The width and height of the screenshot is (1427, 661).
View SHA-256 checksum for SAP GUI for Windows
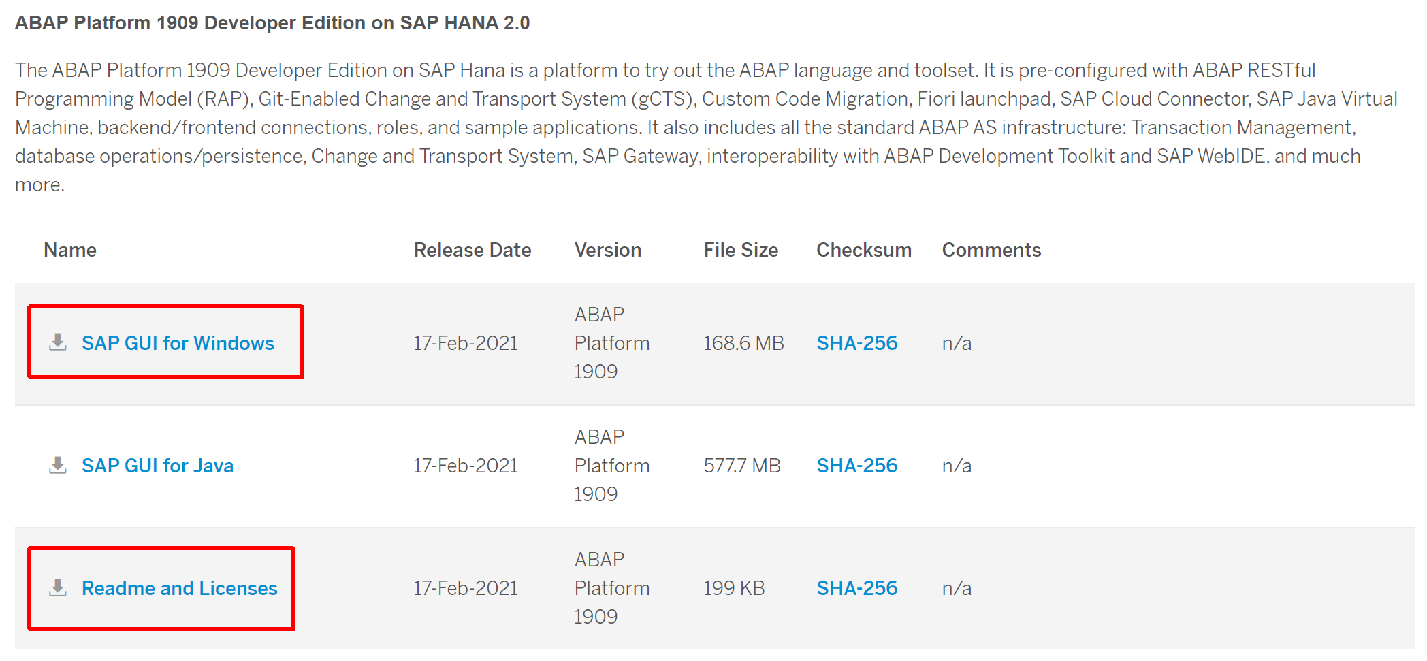click(x=856, y=343)
